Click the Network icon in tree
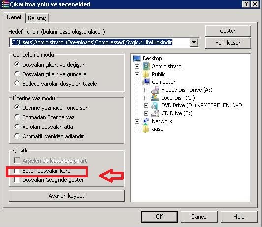262x227 pixels. tap(146, 121)
